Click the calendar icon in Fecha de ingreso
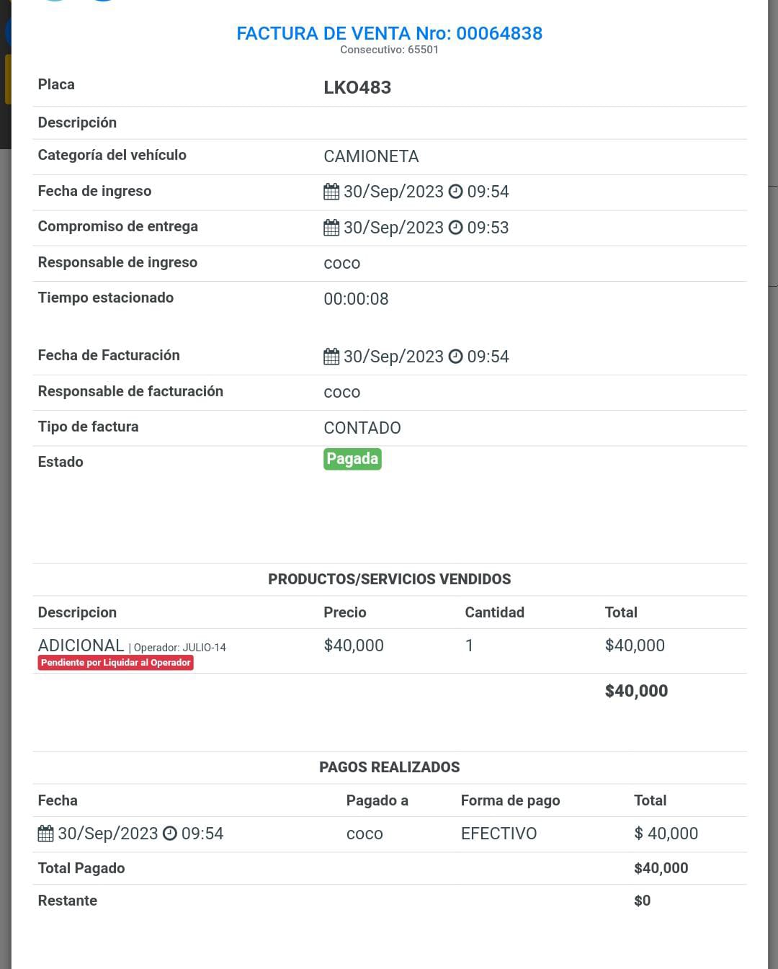Viewport: 778px width, 969px height. [331, 192]
